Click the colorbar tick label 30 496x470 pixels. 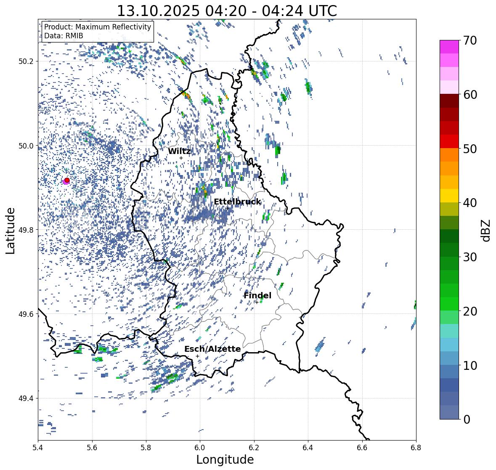[x=470, y=257]
